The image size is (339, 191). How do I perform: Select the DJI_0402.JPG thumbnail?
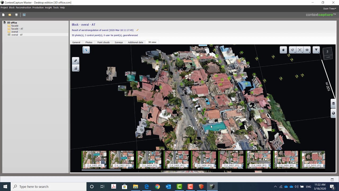94,160
